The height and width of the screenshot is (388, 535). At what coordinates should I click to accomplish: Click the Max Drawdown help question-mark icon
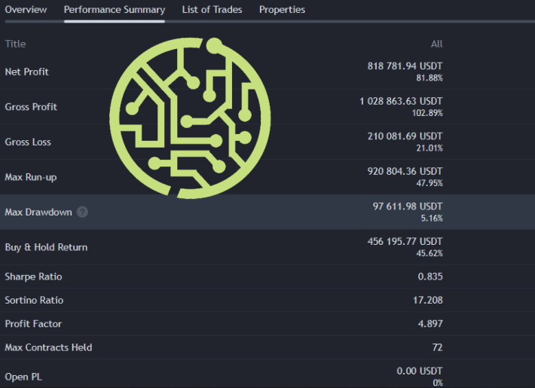pos(82,212)
